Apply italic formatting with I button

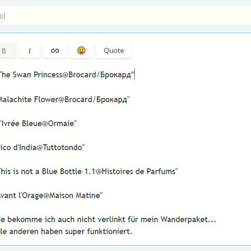29,51
